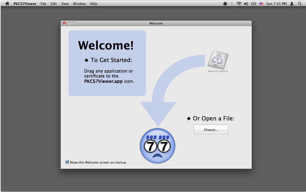Click the Choose... button
This screenshot has width=306, height=192.
211,130
